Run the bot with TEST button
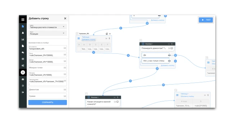 tap(206, 20)
